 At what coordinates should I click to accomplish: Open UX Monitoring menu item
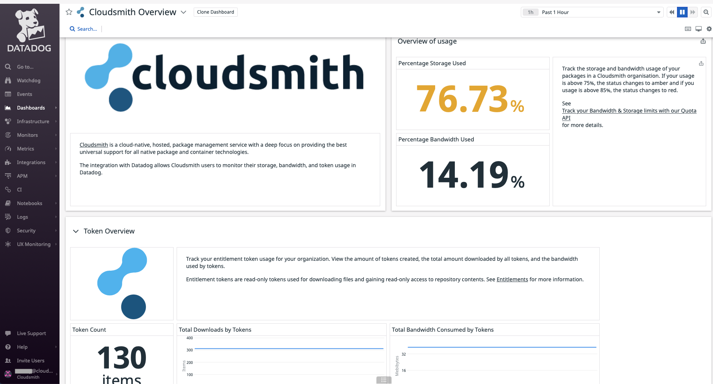34,244
